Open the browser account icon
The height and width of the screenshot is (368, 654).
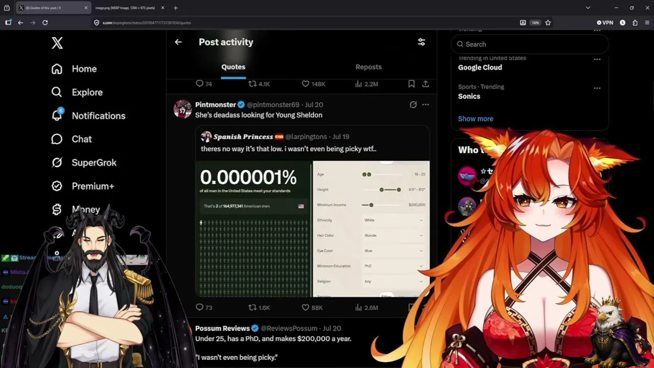(622, 22)
